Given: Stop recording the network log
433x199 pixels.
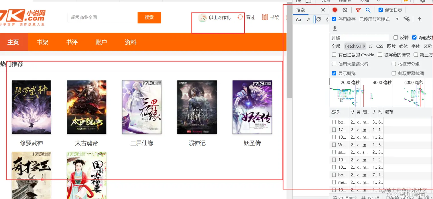Looking at the screenshot, I should (x=334, y=10).
